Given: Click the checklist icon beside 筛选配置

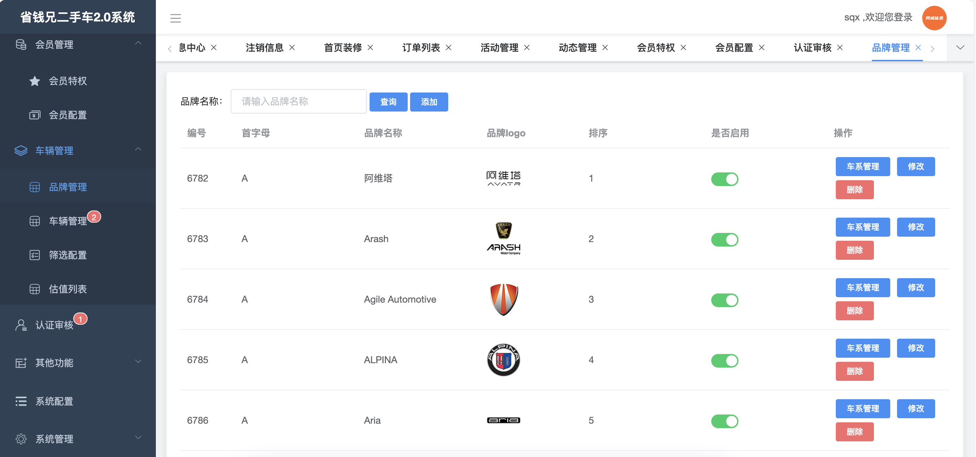Looking at the screenshot, I should pyautogui.click(x=34, y=255).
